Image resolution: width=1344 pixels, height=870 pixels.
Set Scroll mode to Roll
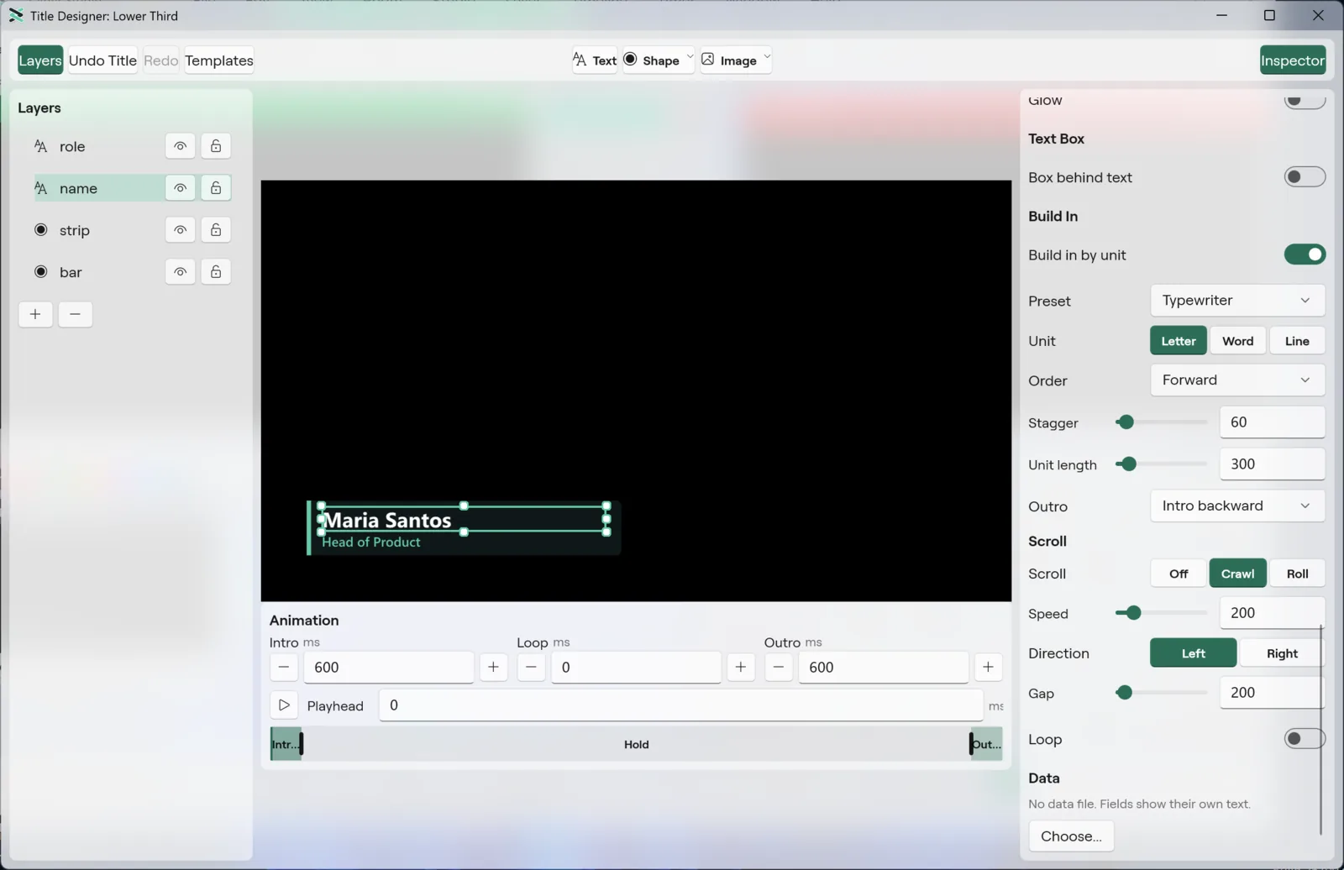1297,574
